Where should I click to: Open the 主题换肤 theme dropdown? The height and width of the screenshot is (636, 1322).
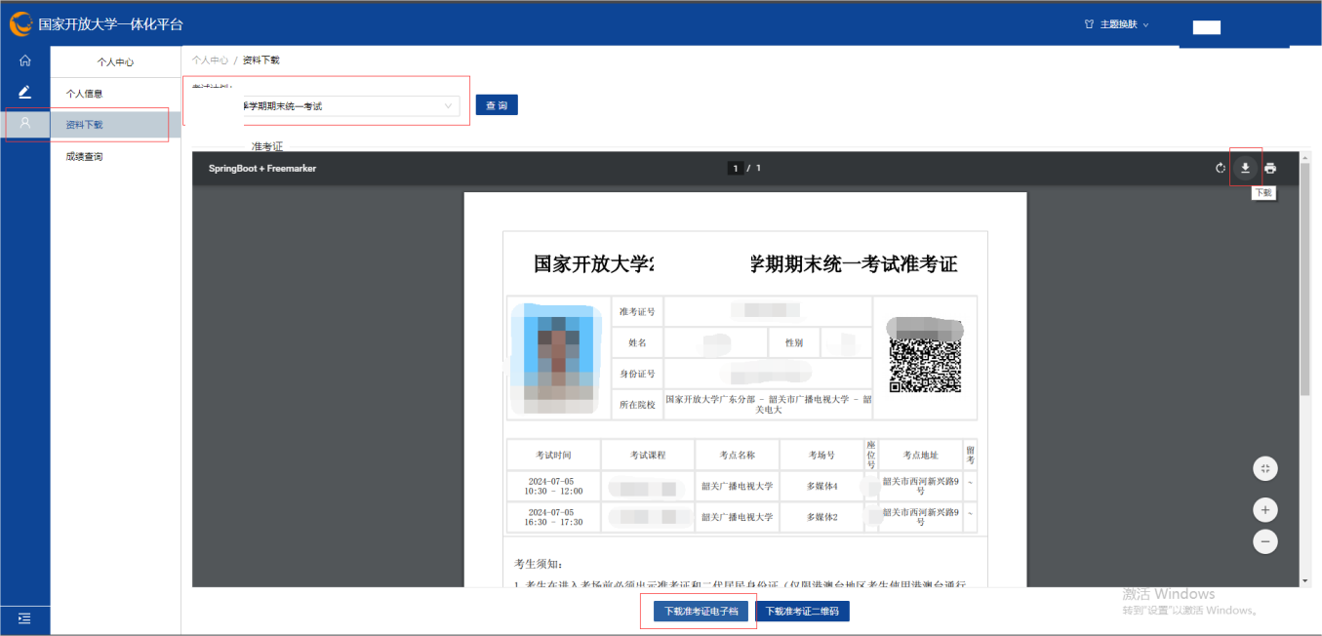(x=1118, y=24)
